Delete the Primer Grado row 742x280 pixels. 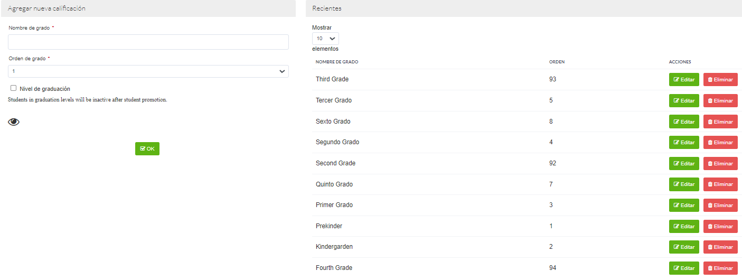pyautogui.click(x=720, y=206)
